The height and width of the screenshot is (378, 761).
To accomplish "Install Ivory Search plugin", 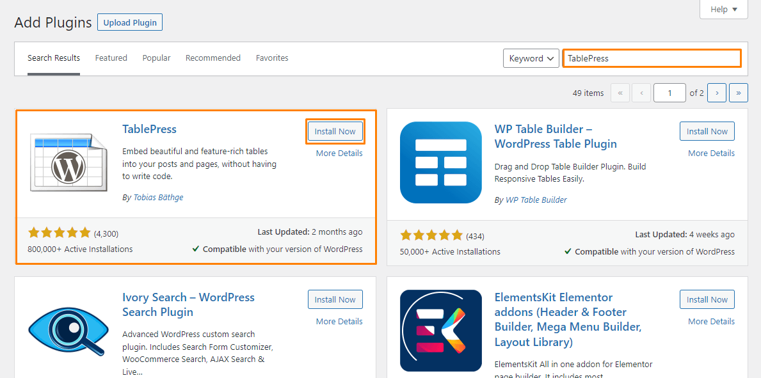I will [x=335, y=299].
